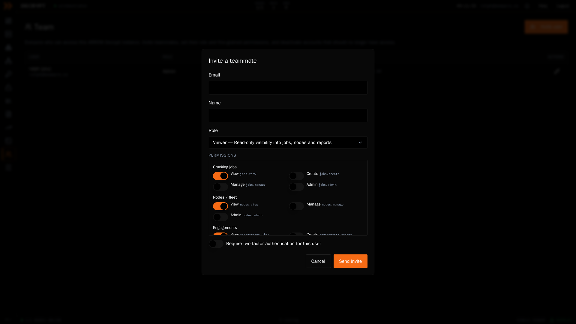
Task: Enable the Create jobs.create permission
Action: pyautogui.click(x=296, y=176)
